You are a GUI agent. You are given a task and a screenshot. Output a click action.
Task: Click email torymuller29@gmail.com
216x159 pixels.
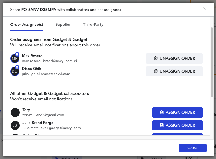[x=43, y=115]
